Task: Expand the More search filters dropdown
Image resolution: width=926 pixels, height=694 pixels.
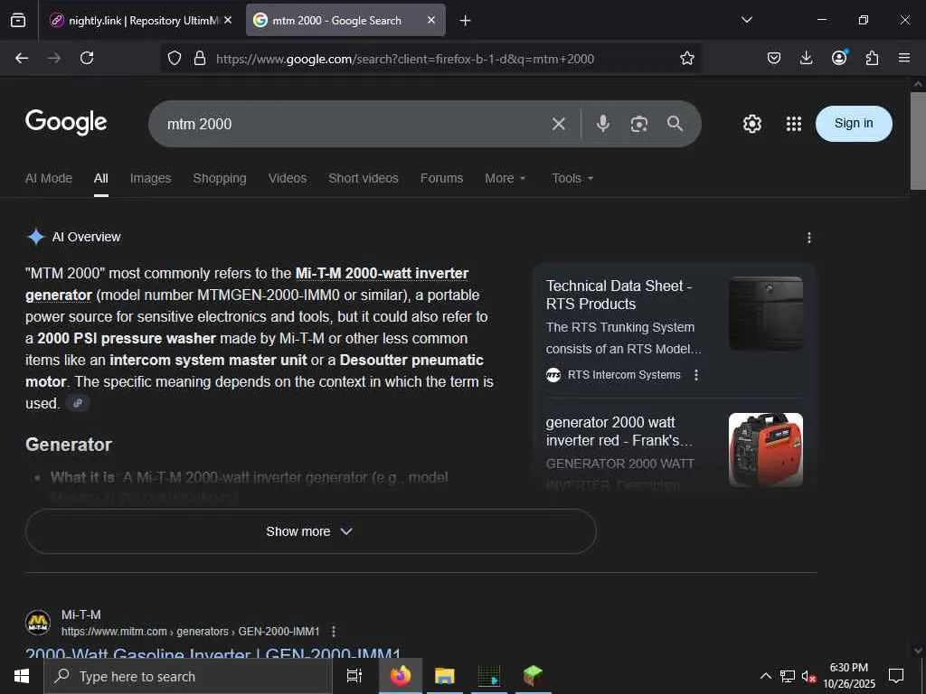Action: click(x=505, y=178)
